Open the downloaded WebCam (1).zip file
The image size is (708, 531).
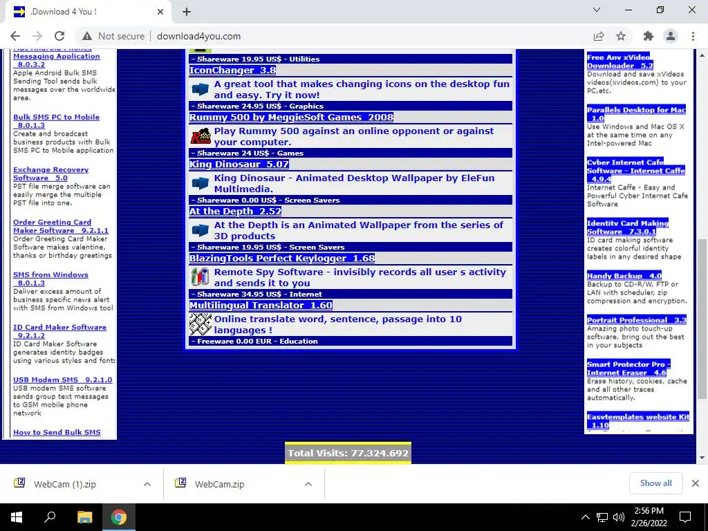(65, 484)
